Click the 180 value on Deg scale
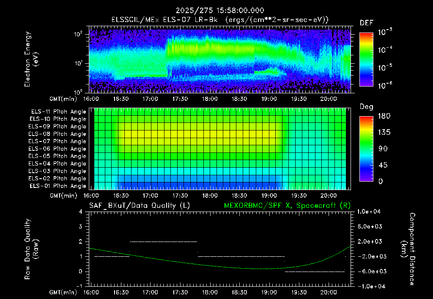The height and width of the screenshot is (299, 433). [384, 116]
